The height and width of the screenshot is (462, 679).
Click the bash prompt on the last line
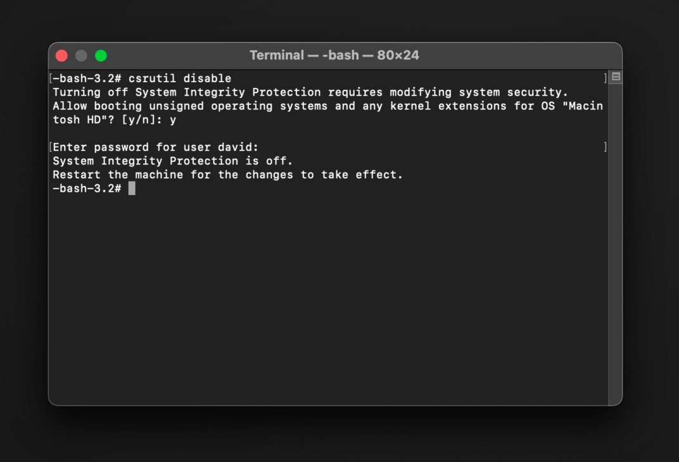point(89,188)
